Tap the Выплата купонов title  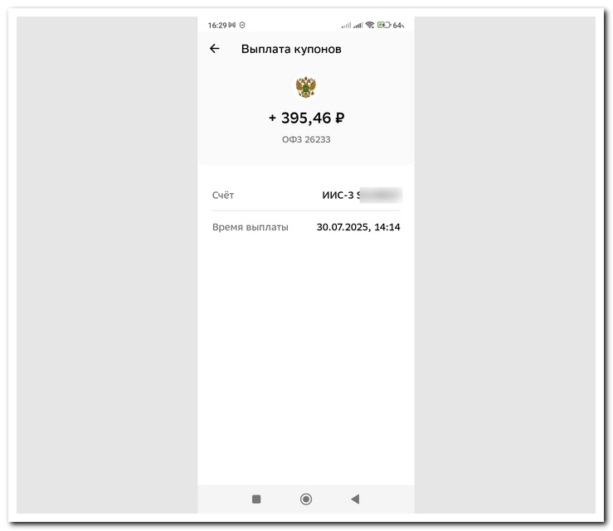291,49
